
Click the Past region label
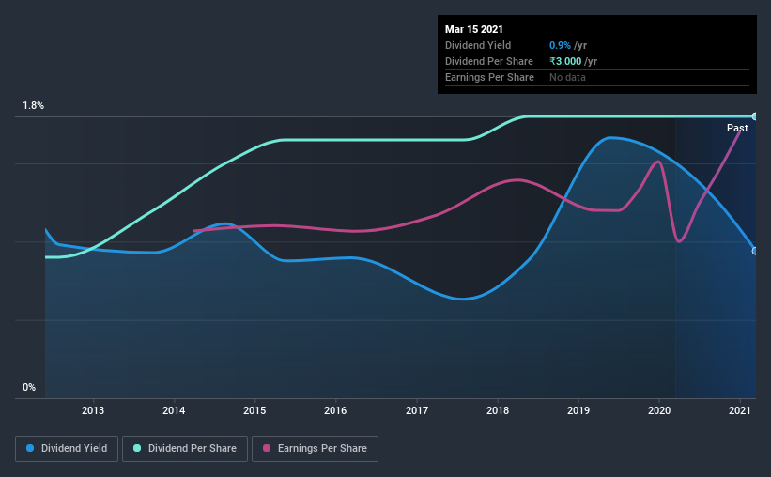point(737,128)
